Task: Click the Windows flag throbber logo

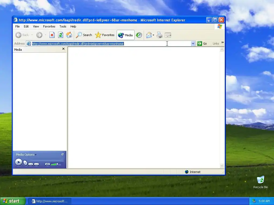Action: click(x=219, y=26)
